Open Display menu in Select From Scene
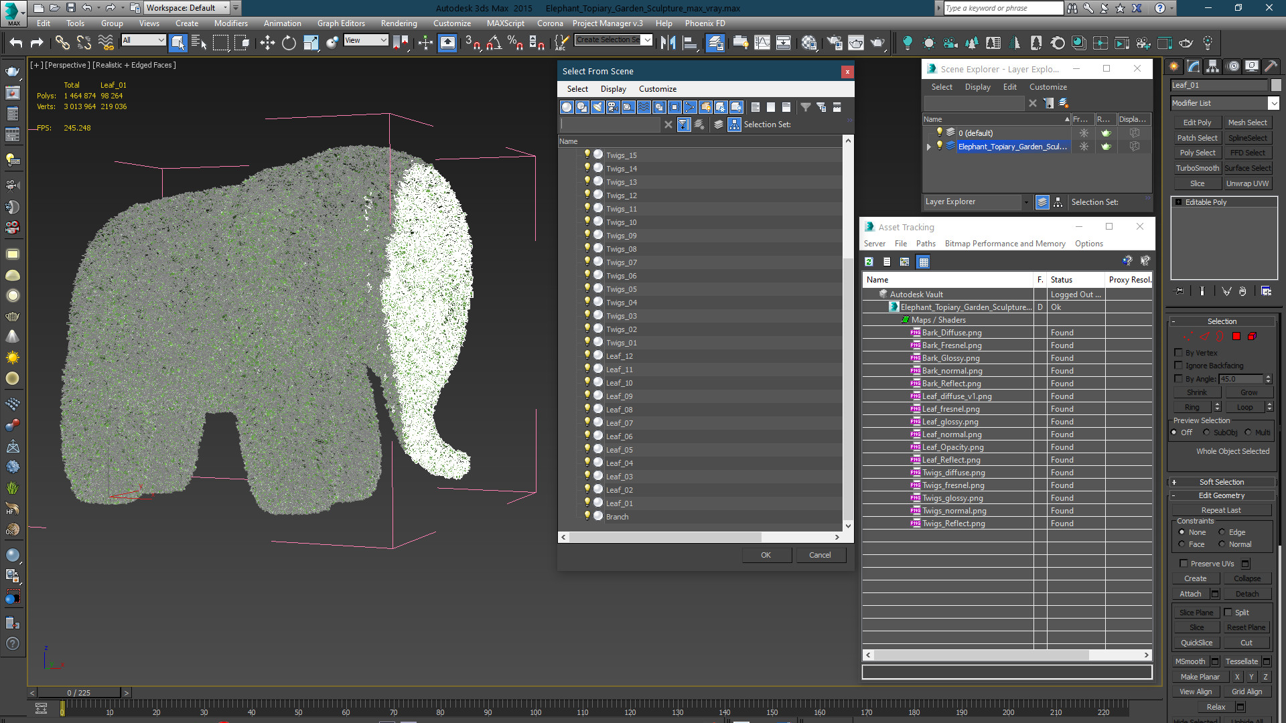Image resolution: width=1286 pixels, height=723 pixels. pyautogui.click(x=614, y=89)
